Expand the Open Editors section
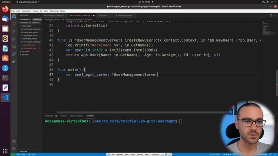The image size is (278, 156). 30,19
